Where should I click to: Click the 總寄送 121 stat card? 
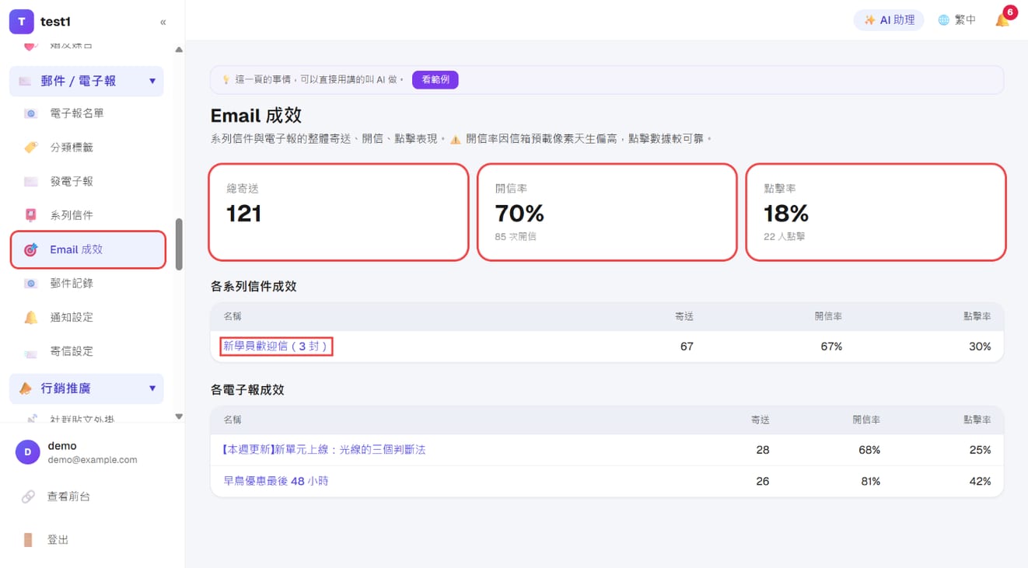[x=338, y=211]
